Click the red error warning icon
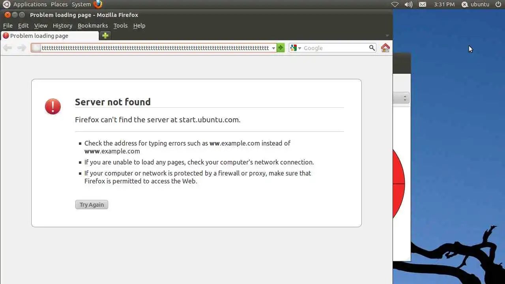This screenshot has width=505, height=284. [53, 106]
